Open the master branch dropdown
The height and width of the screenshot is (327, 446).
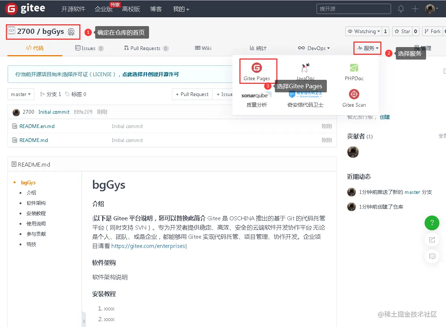point(21,94)
